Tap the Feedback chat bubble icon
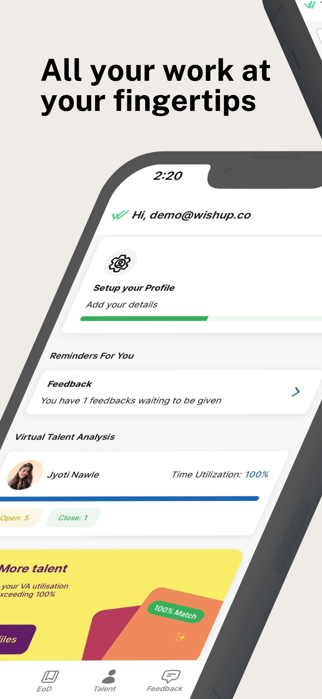Image resolution: width=322 pixels, height=699 pixels. click(171, 676)
